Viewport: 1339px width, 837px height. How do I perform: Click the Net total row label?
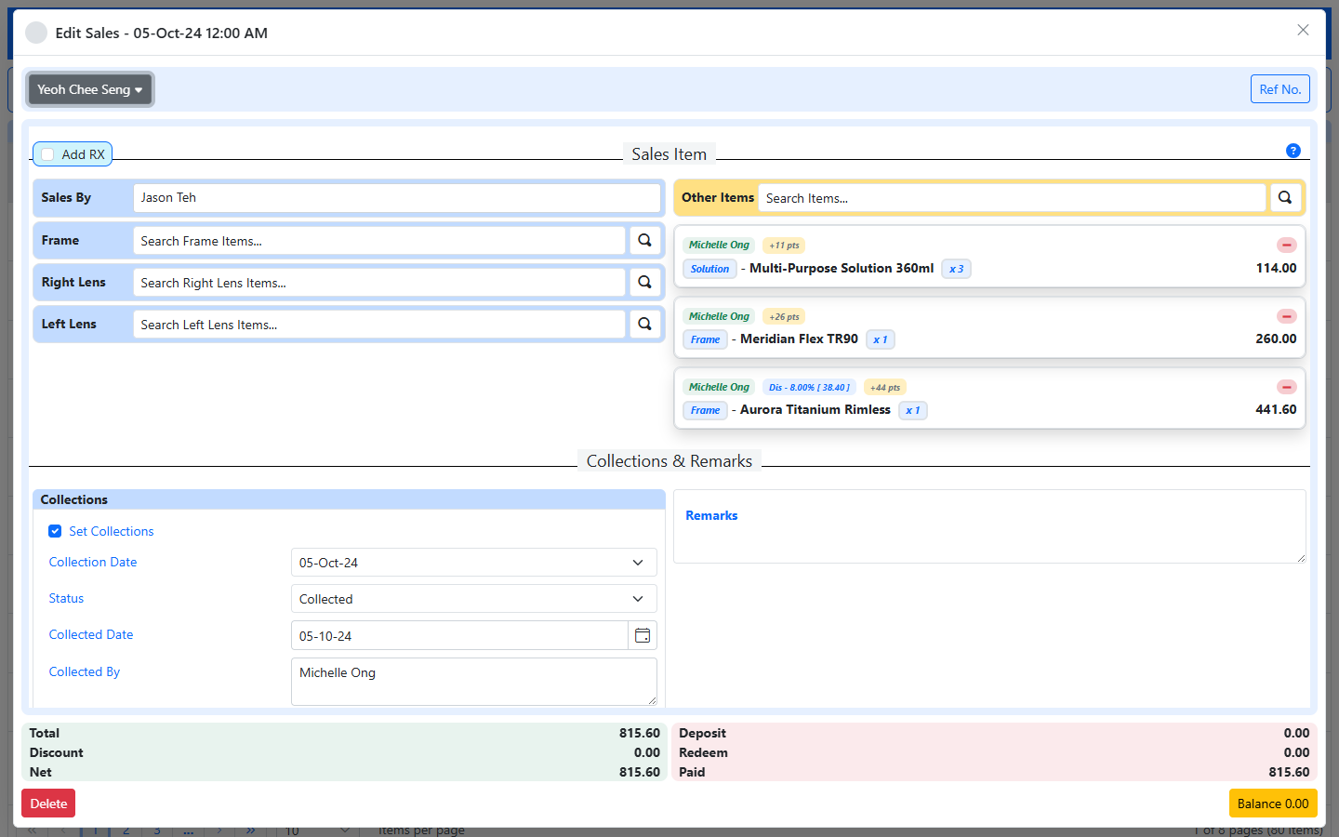pyautogui.click(x=41, y=772)
